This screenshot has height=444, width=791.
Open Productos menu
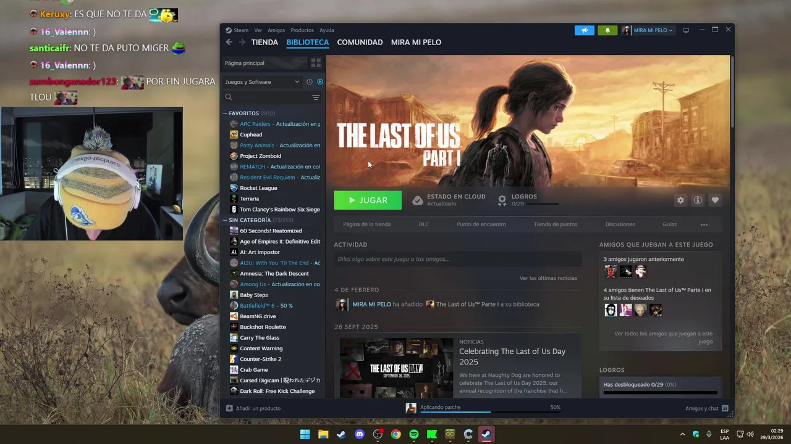(302, 30)
